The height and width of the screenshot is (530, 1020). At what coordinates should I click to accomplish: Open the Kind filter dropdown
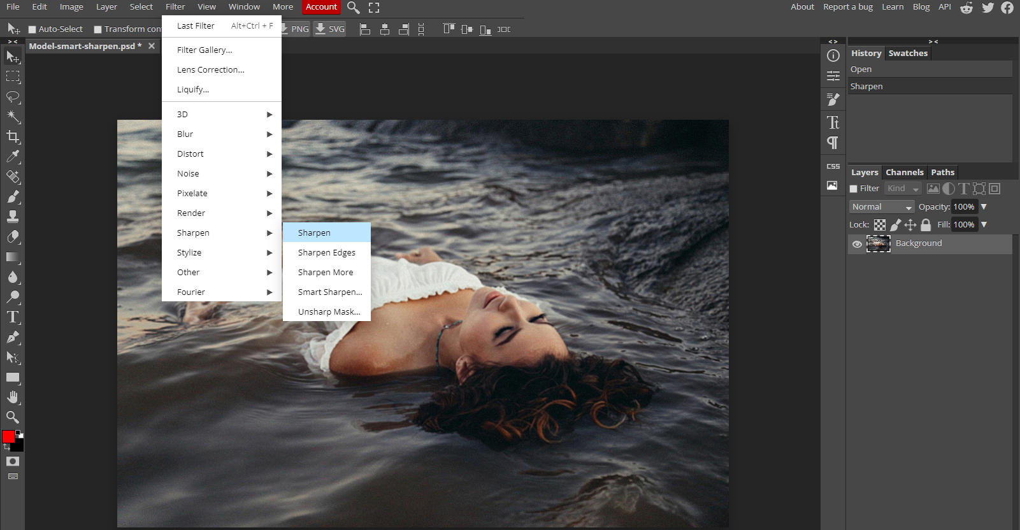coord(903,189)
